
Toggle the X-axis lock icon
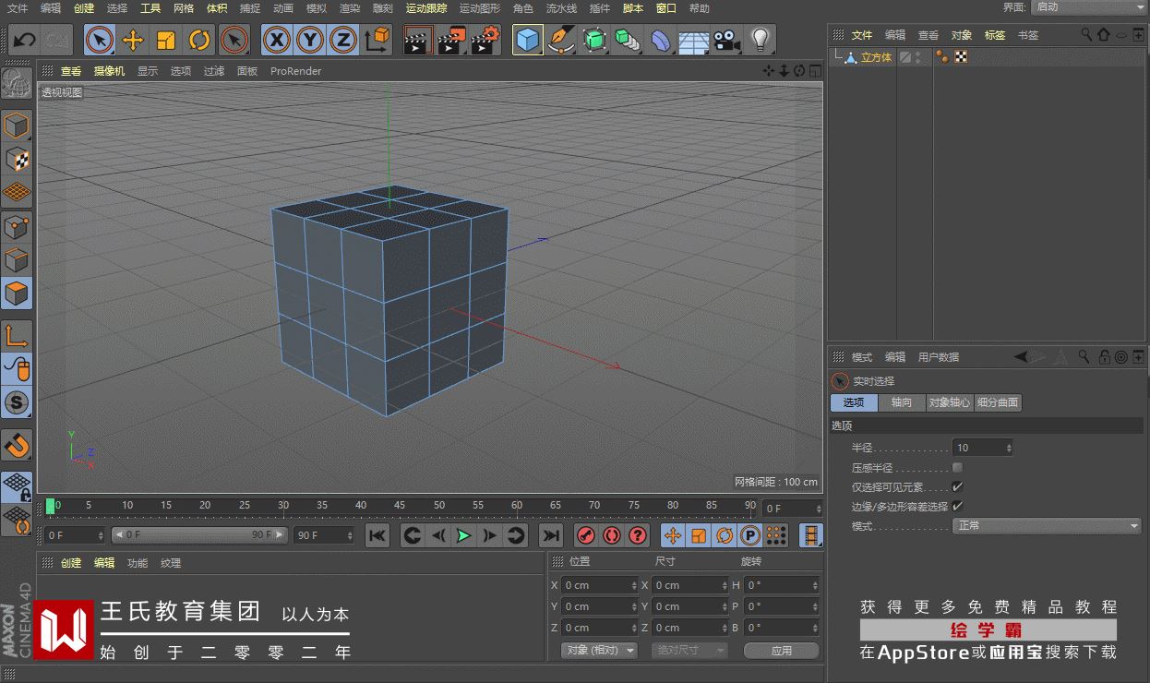pyautogui.click(x=277, y=40)
